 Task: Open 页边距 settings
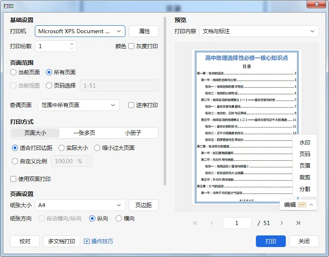coord(144,205)
